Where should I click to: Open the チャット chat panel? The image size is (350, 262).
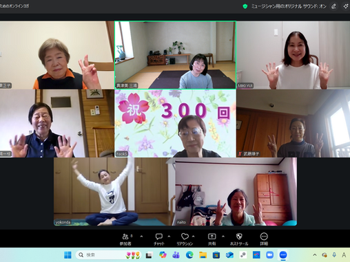[x=159, y=239]
